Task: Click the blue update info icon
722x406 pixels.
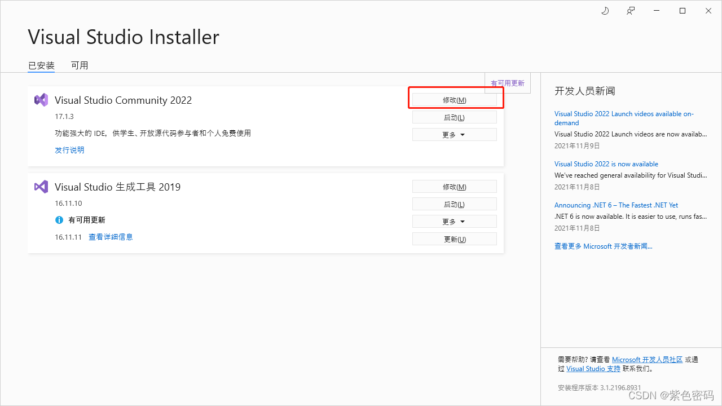Action: tap(59, 220)
